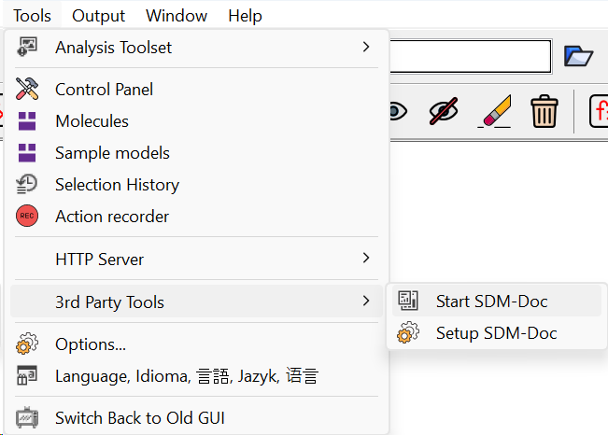This screenshot has height=435, width=608.
Task: Click the Old GUI television icon
Action: coord(27,417)
